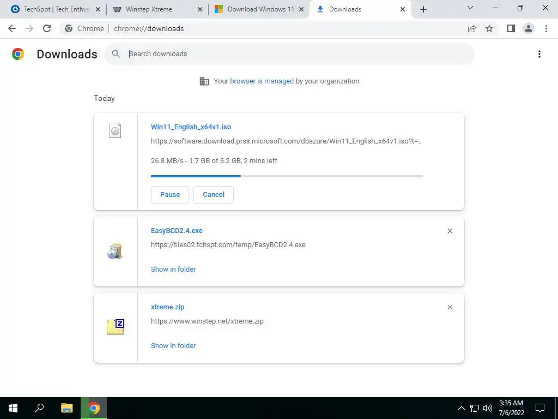Screen dimensions: 558x419
Task: Show hidden system tray icons
Action: [x=461, y=408]
